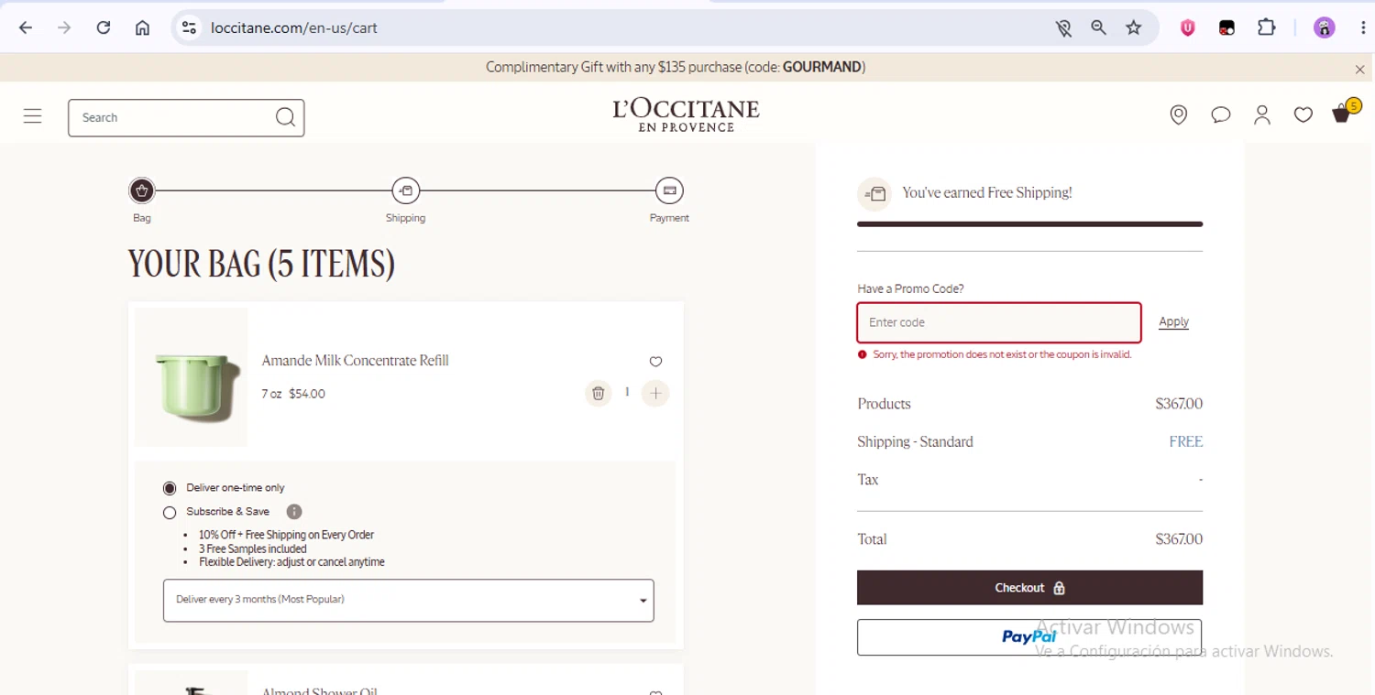Click the 7 oz $54.00 price text
The image size is (1375, 695).
(293, 394)
